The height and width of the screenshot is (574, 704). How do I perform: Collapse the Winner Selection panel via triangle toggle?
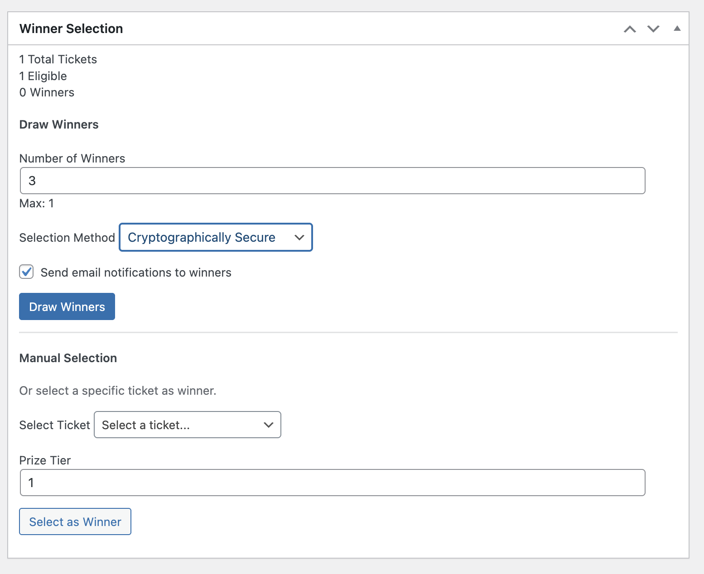click(677, 29)
